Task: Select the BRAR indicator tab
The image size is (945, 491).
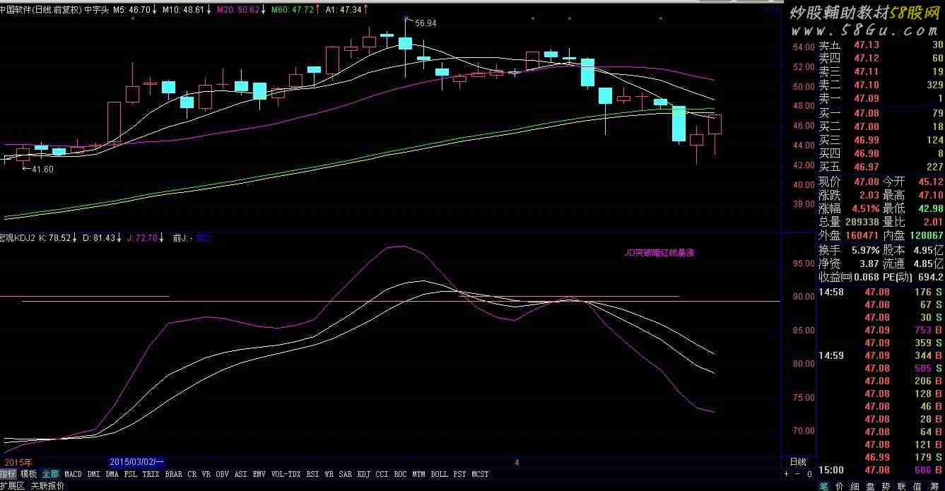Action: point(173,474)
